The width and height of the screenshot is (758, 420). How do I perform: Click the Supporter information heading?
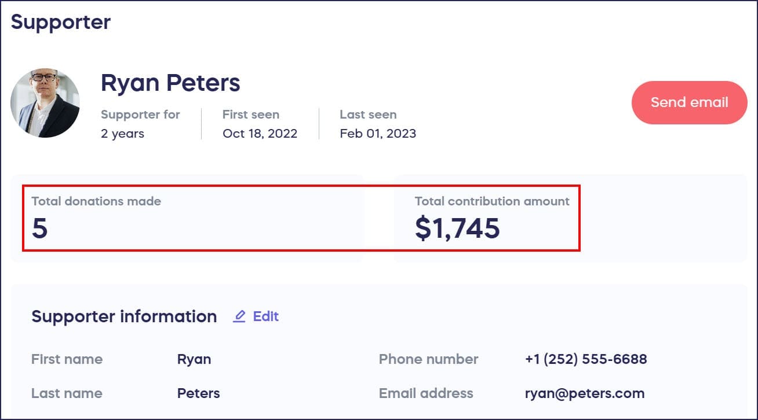[x=124, y=316]
